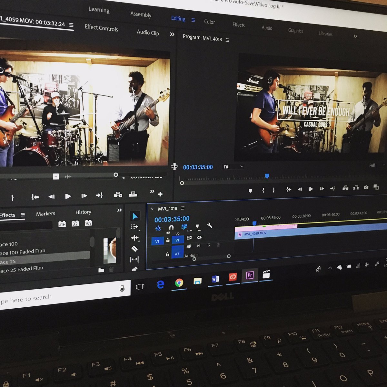Screen dimensions: 387x387
Task: Open Premiere Pro icon in taskbar
Action: click(250, 275)
